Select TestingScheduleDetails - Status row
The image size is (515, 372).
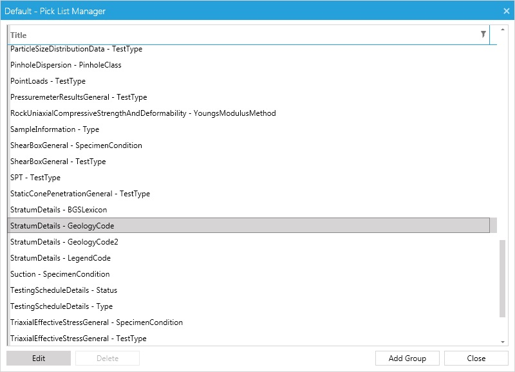click(248, 290)
